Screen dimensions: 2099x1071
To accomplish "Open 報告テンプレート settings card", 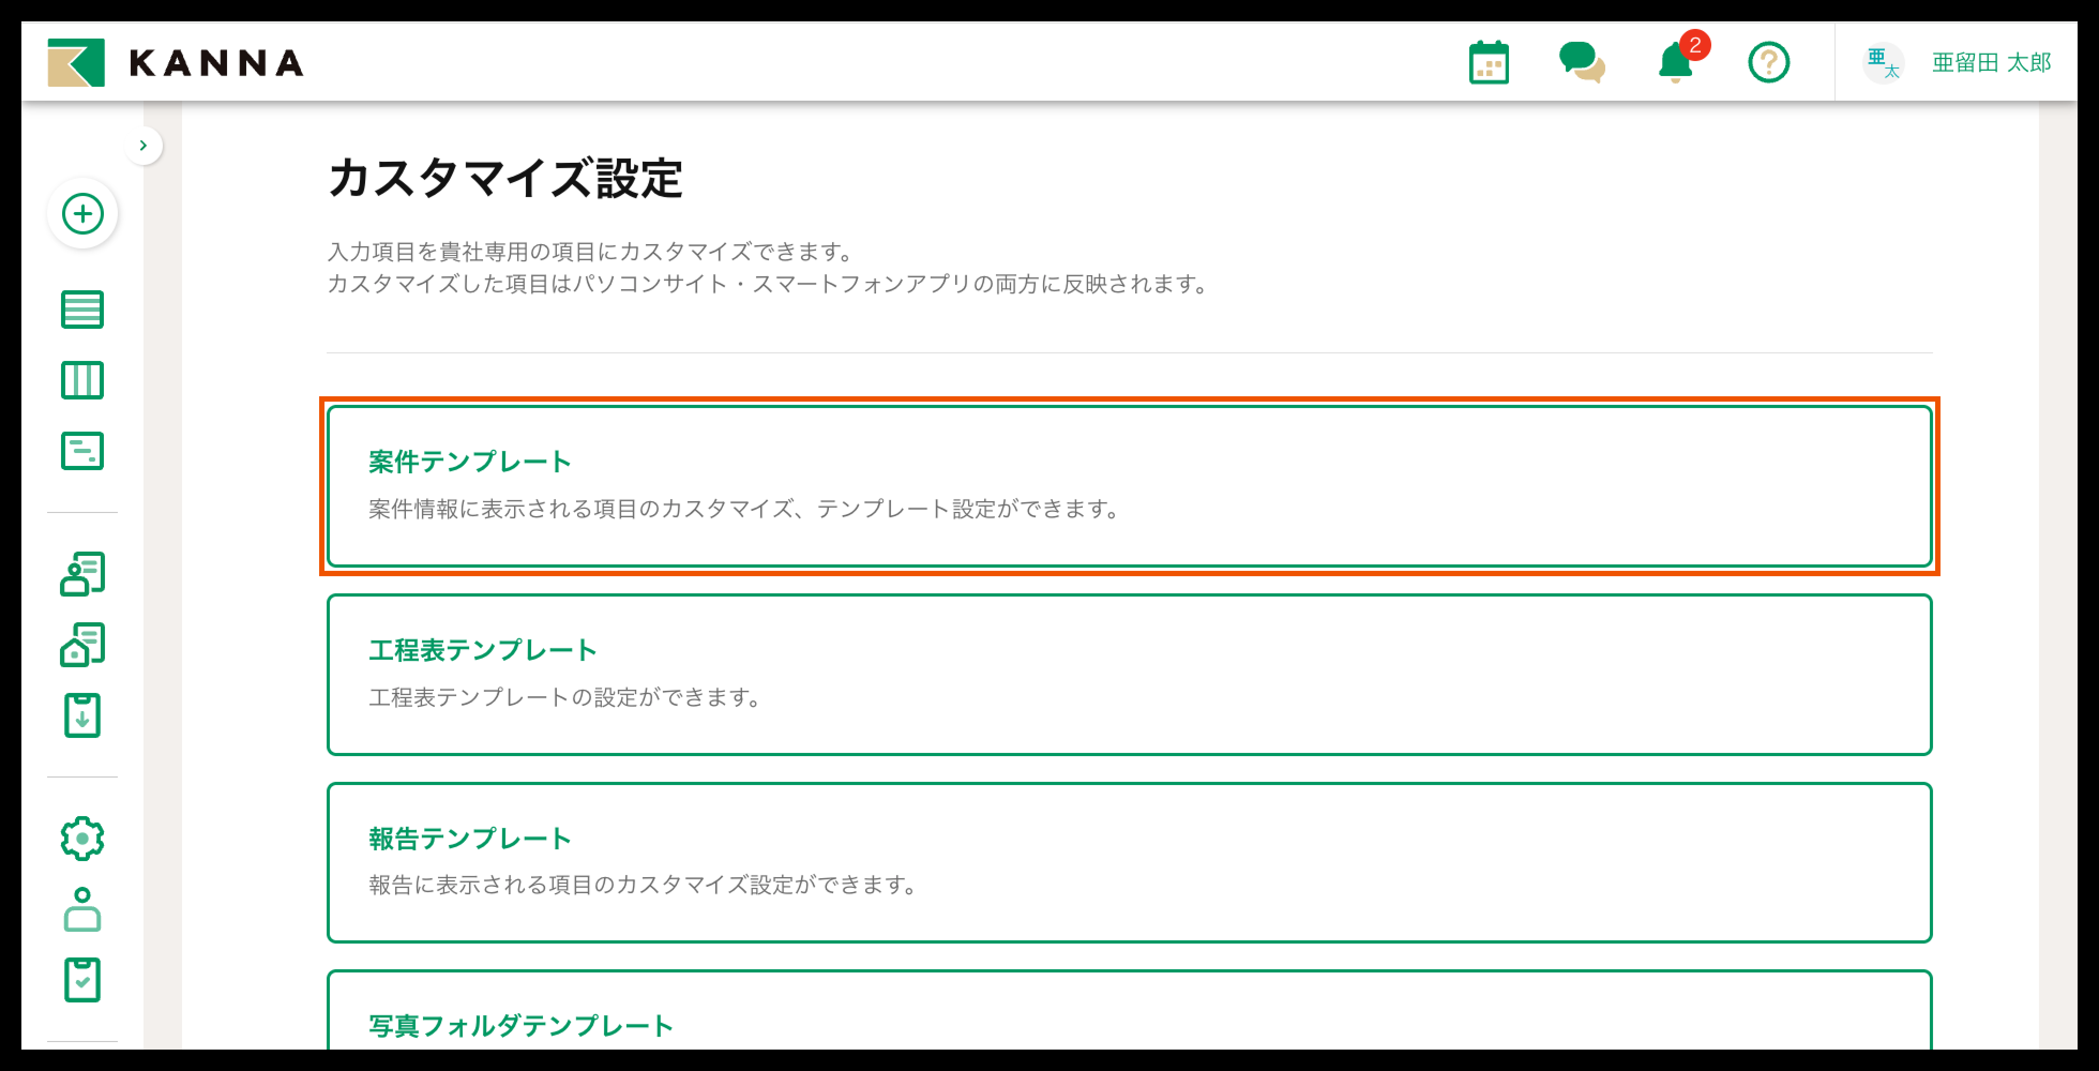I will coord(1129,862).
